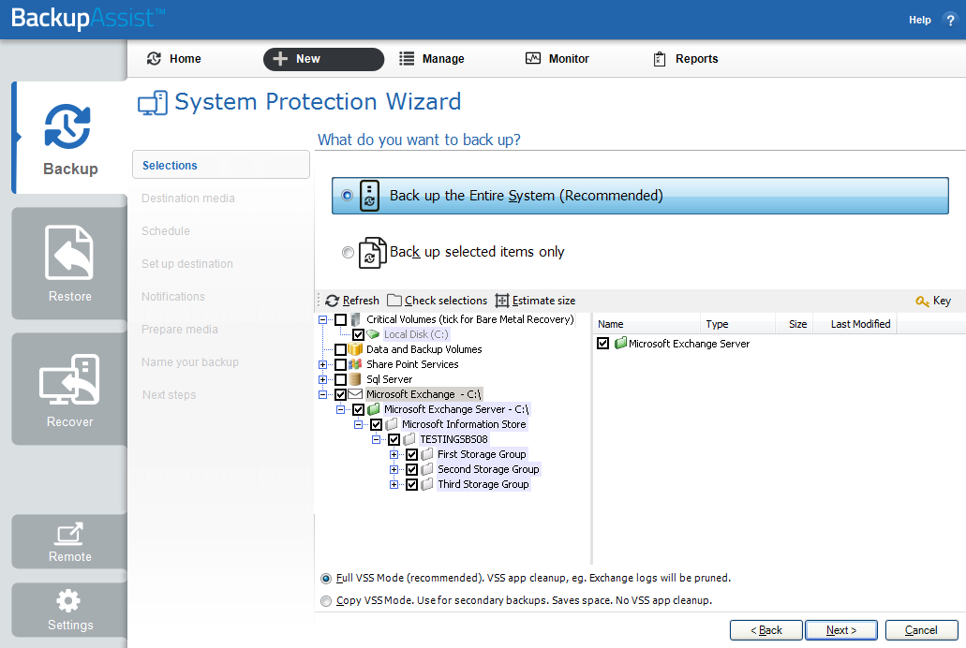The height and width of the screenshot is (648, 966).
Task: Expand the First Storage Group node
Action: click(x=394, y=454)
